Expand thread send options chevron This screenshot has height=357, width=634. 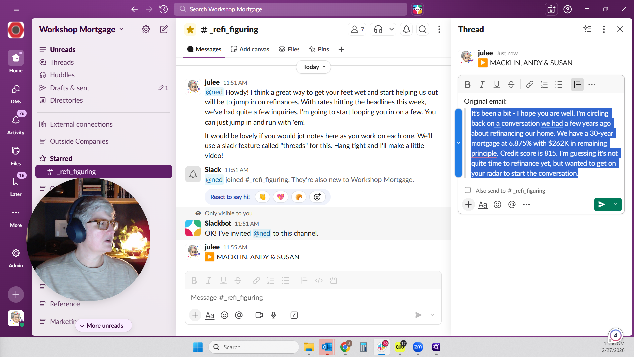click(x=616, y=205)
